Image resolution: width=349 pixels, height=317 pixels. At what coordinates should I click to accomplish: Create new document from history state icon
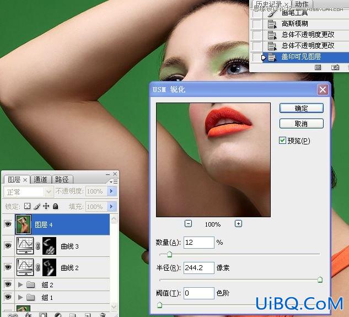point(318,67)
